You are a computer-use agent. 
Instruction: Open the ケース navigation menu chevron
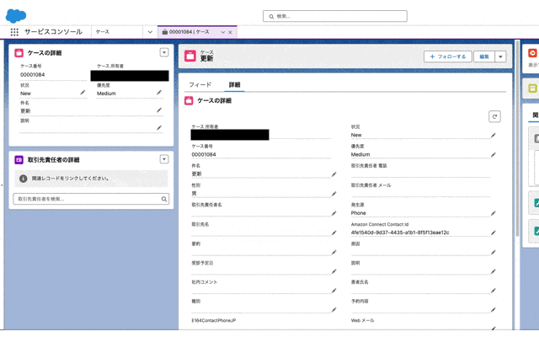coord(150,32)
